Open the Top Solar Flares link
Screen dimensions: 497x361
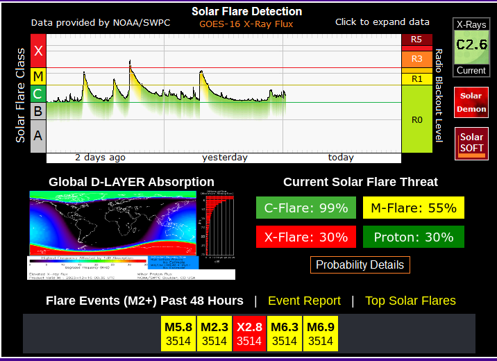(x=410, y=301)
